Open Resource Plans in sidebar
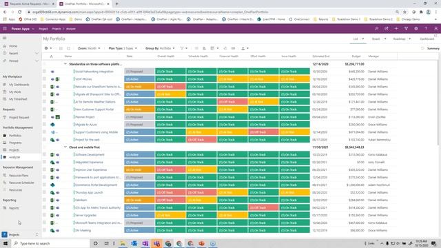This screenshot has height=248, width=441. coord(19,176)
